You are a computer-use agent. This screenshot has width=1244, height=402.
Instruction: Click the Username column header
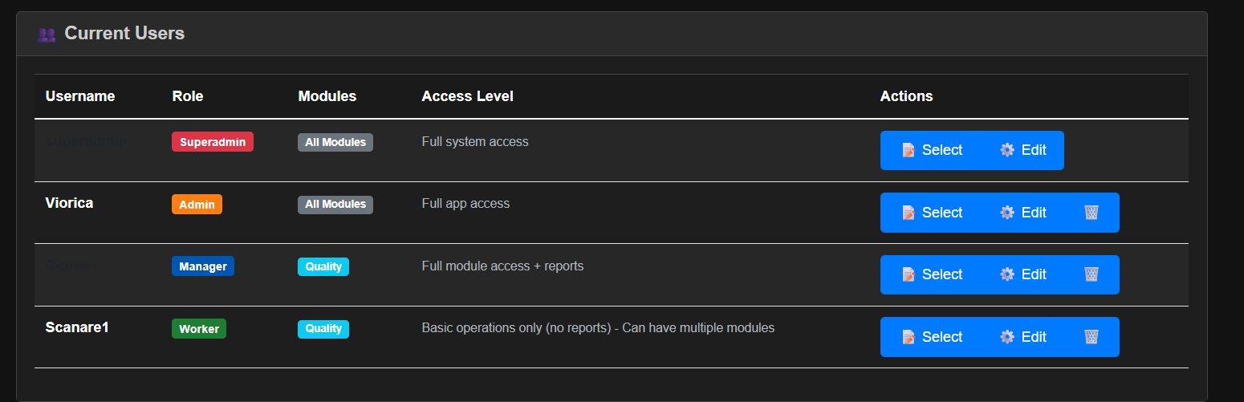coord(80,96)
